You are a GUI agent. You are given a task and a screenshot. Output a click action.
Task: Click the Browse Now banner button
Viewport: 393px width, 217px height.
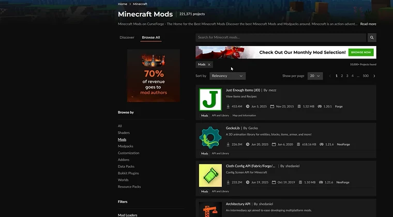(x=360, y=52)
